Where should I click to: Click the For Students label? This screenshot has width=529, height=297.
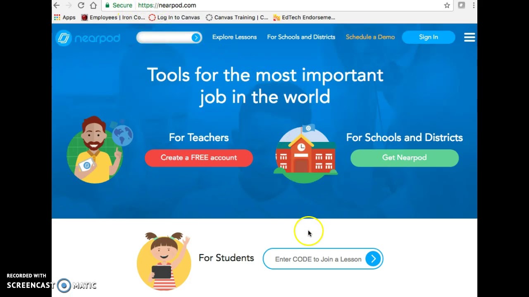tap(226, 258)
